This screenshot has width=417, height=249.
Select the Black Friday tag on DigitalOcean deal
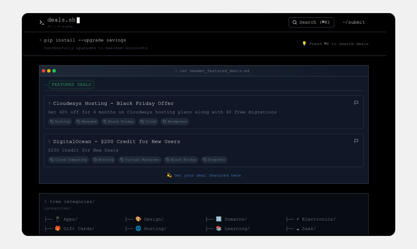click(x=181, y=160)
